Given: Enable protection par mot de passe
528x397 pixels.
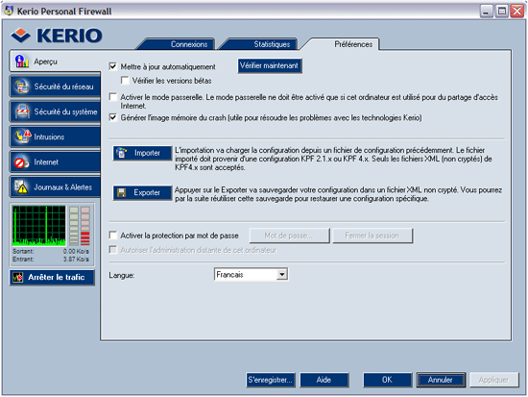Looking at the screenshot, I should [x=113, y=236].
